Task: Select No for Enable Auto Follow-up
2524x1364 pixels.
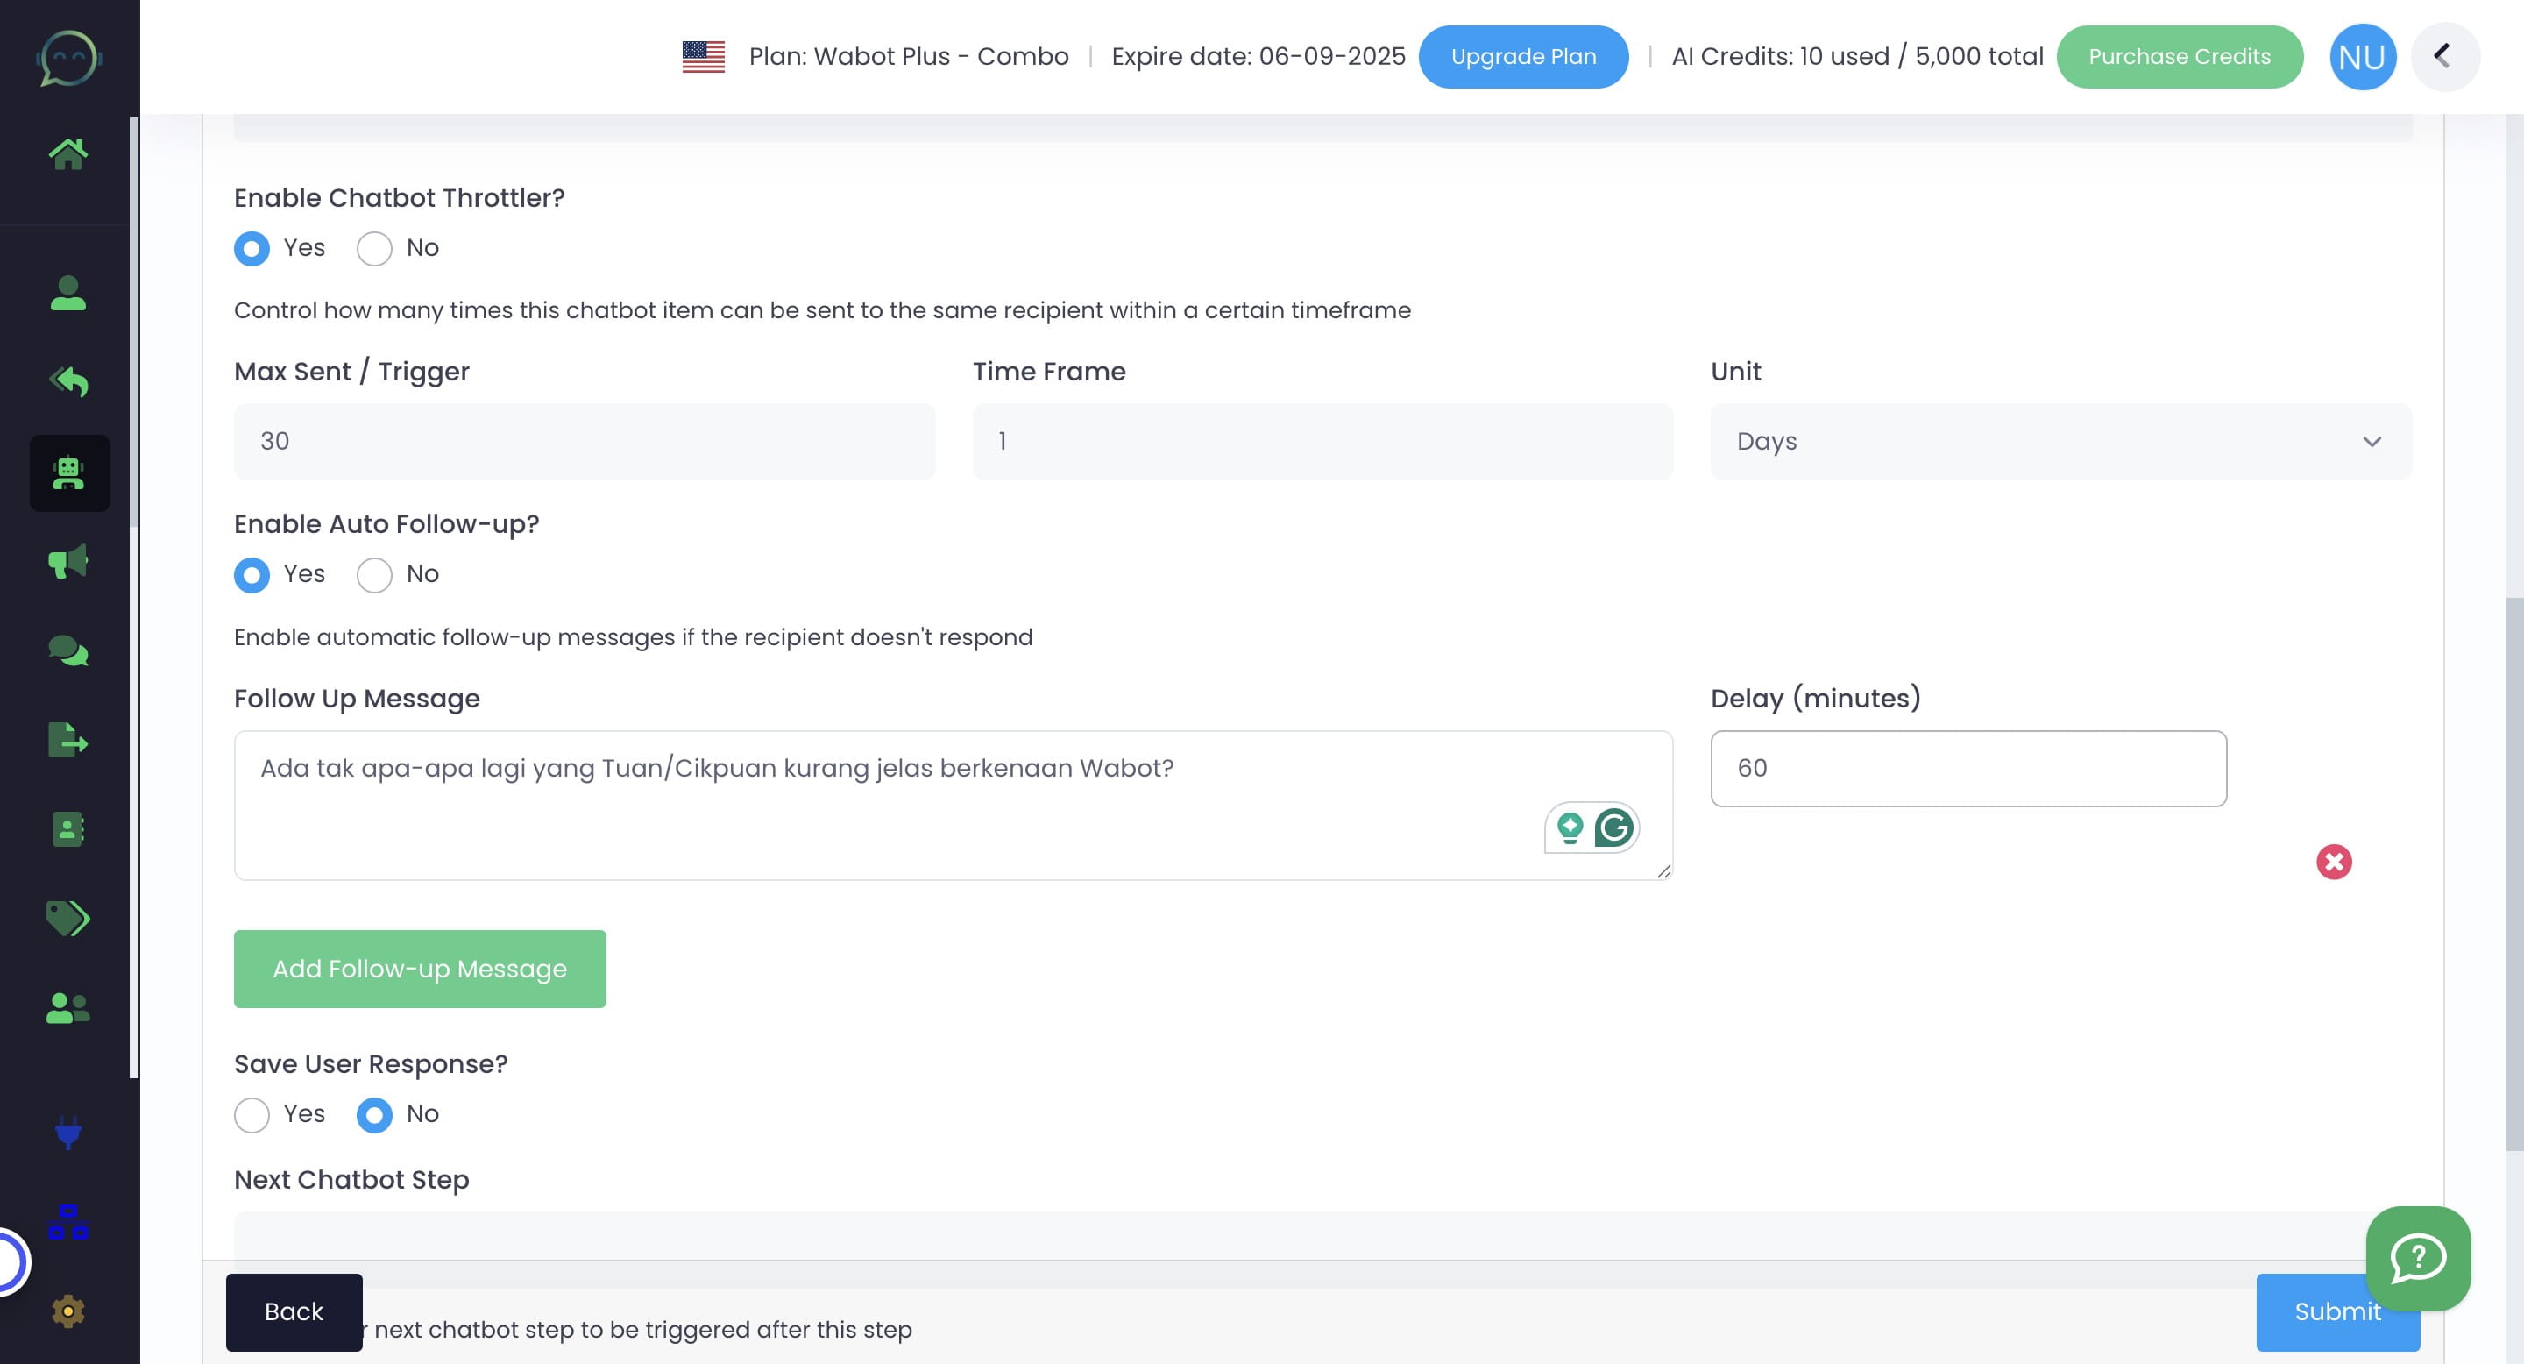Action: tap(373, 575)
